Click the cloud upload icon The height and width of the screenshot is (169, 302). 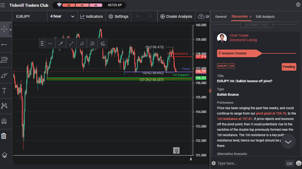[x=201, y=16]
